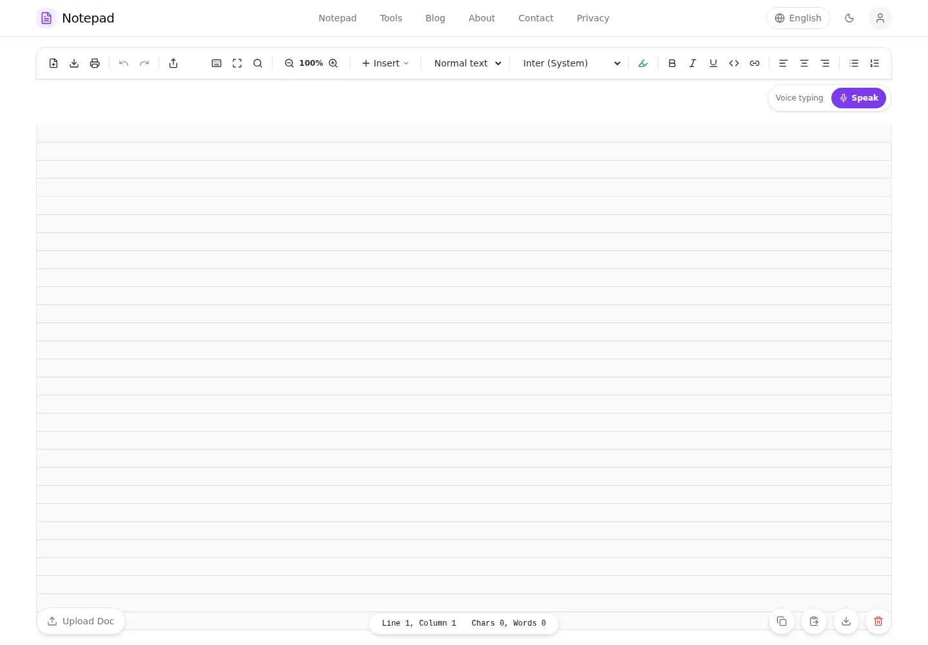Open the keyboard icon in the toolbar
This screenshot has height=645, width=928.
(x=217, y=63)
